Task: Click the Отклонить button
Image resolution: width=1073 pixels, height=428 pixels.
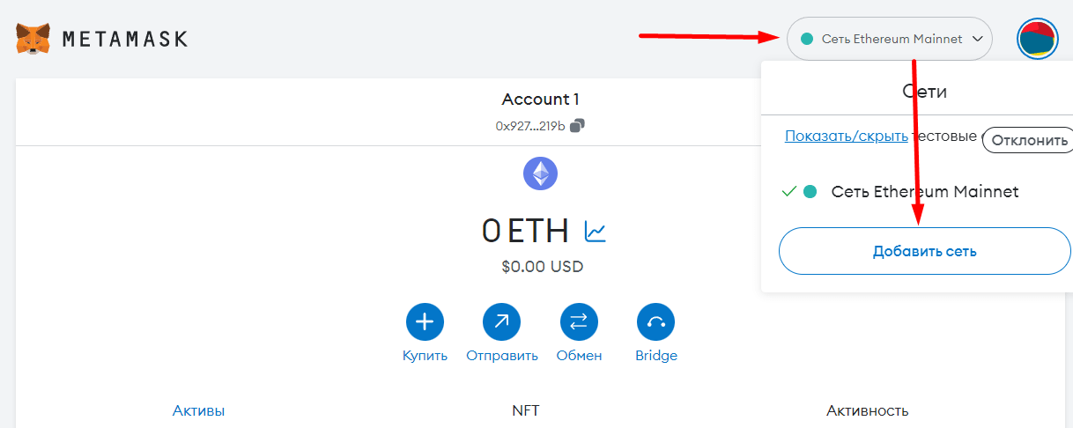Action: click(x=1027, y=140)
